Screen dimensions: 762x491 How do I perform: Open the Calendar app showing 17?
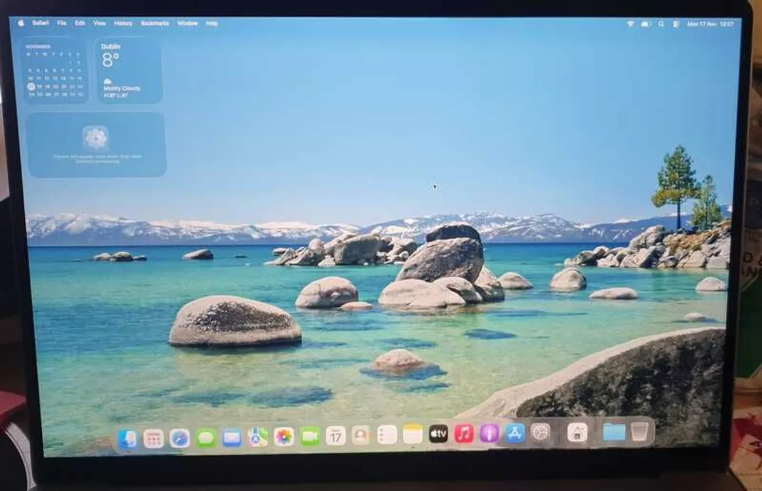(x=334, y=436)
